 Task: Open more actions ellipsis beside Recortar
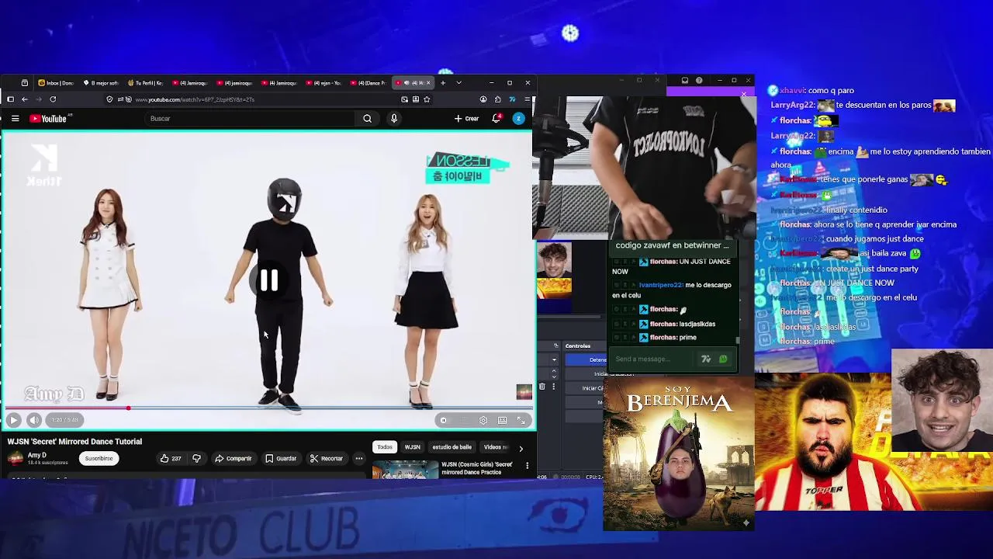(359, 459)
